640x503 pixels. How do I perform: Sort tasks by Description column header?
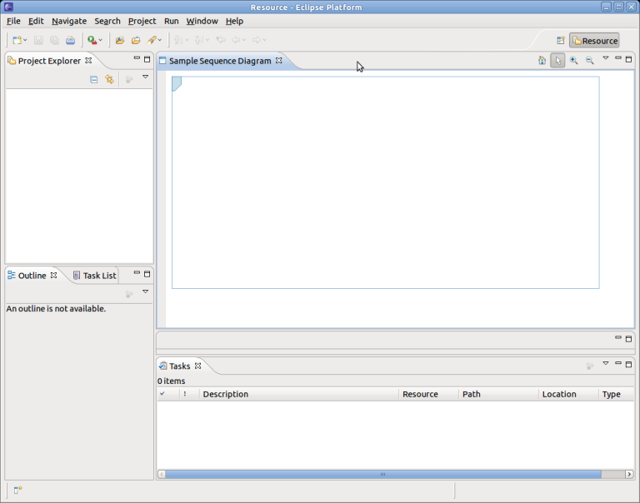click(298, 394)
